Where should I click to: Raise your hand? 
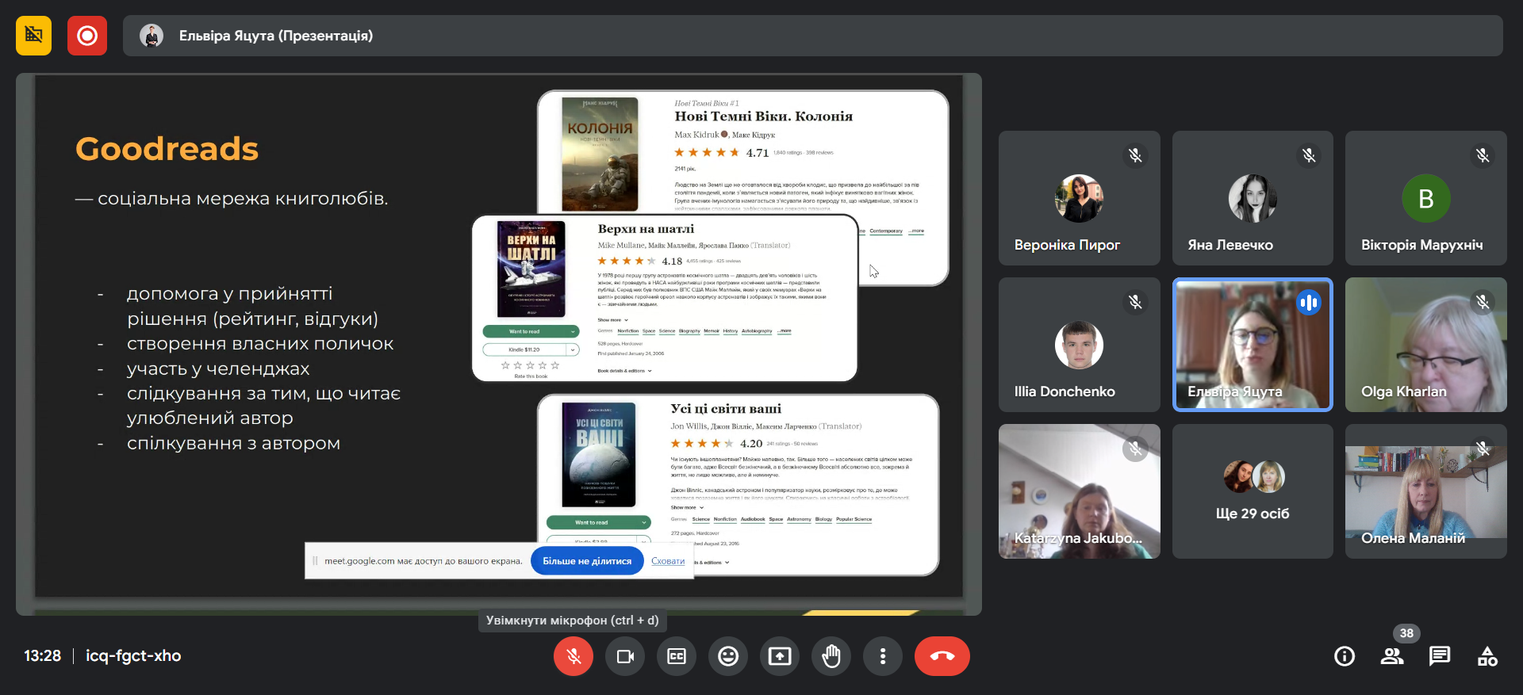tap(831, 656)
